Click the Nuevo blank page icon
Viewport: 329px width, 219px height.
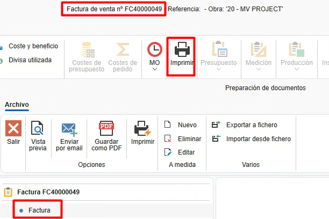[x=167, y=125]
